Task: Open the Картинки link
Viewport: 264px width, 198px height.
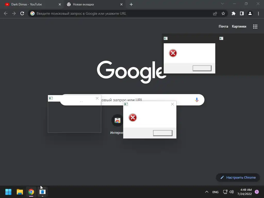Action: point(239,27)
